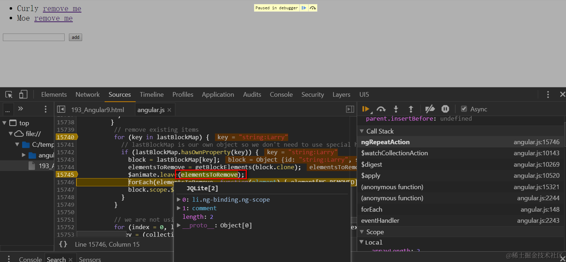Switch to the Elements tab
Viewport: 566px width, 262px height.
click(x=54, y=95)
